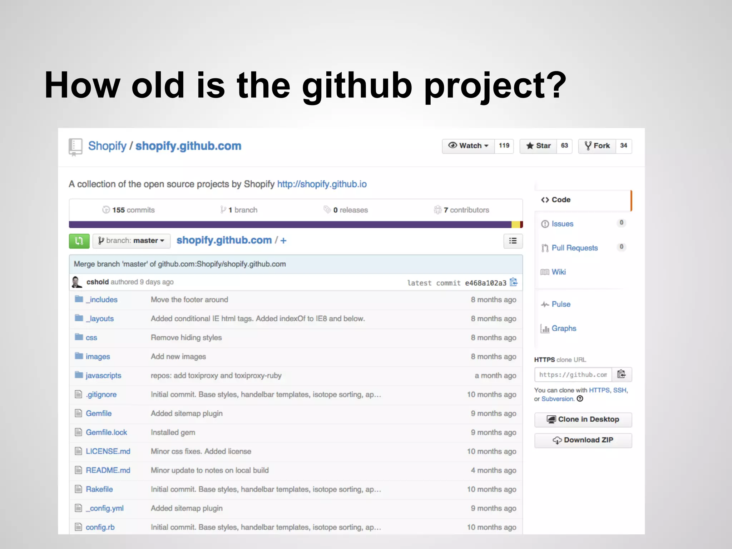Screen dimensions: 732x549
Task: Click the cshold author name
Action: pos(98,282)
